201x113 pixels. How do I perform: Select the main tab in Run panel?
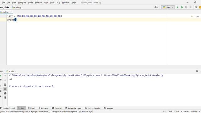[11, 71]
